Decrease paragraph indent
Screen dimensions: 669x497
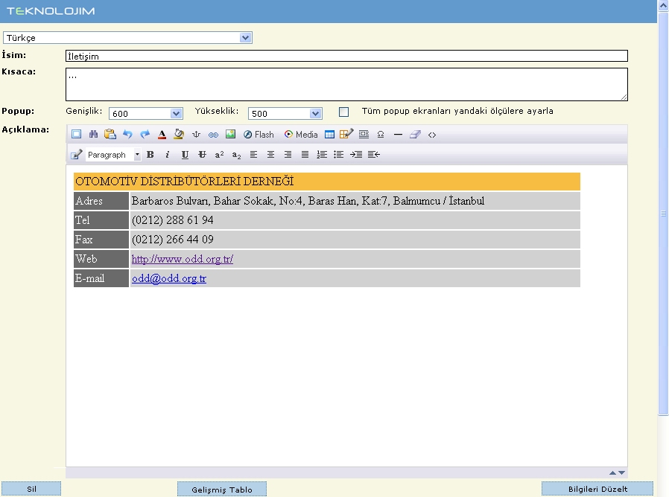tap(374, 154)
